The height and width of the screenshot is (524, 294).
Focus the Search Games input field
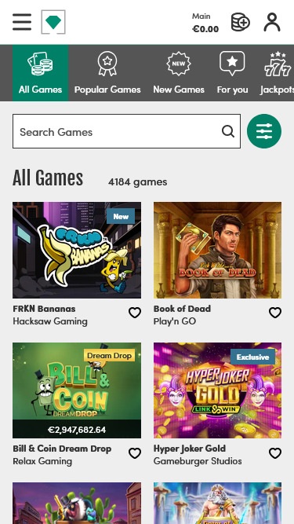point(127,131)
